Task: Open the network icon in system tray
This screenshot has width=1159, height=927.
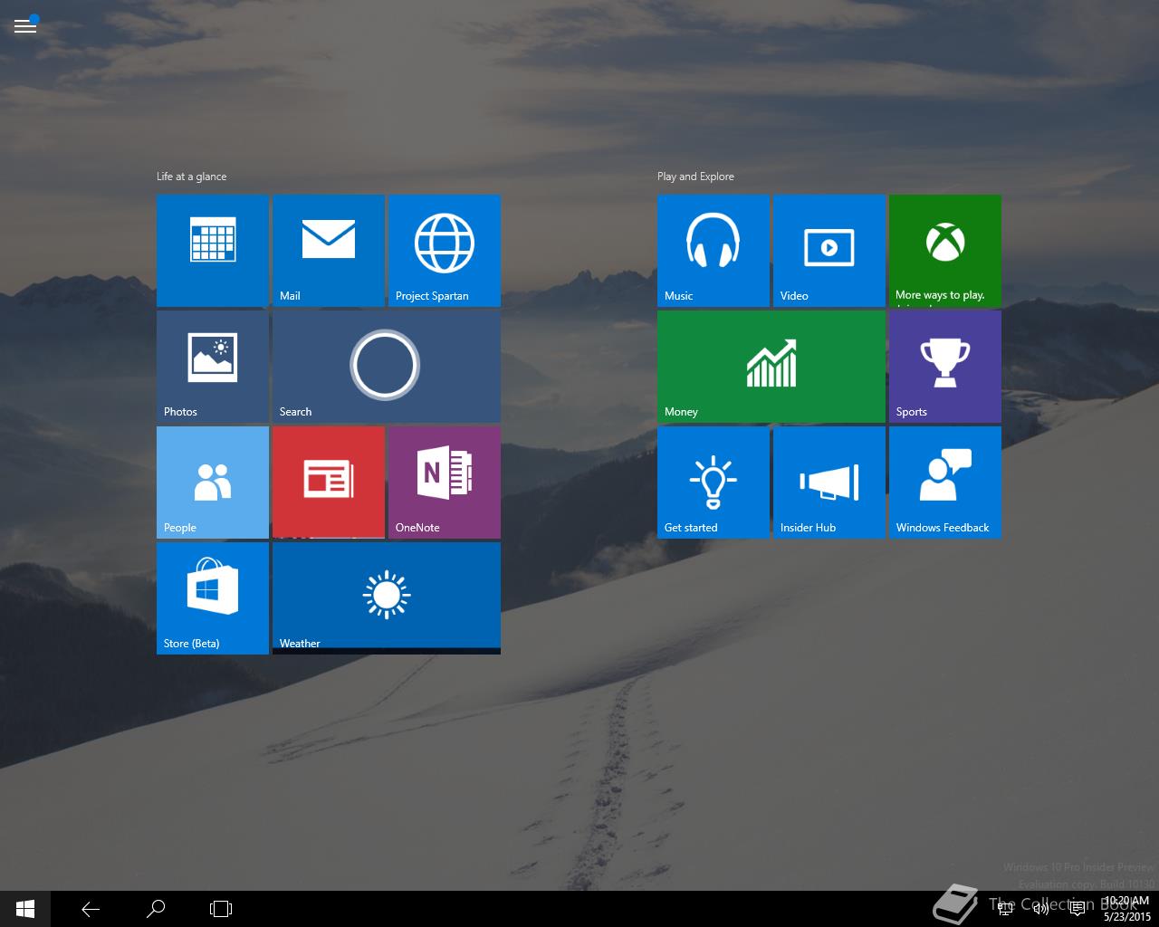Action: click(x=1005, y=909)
